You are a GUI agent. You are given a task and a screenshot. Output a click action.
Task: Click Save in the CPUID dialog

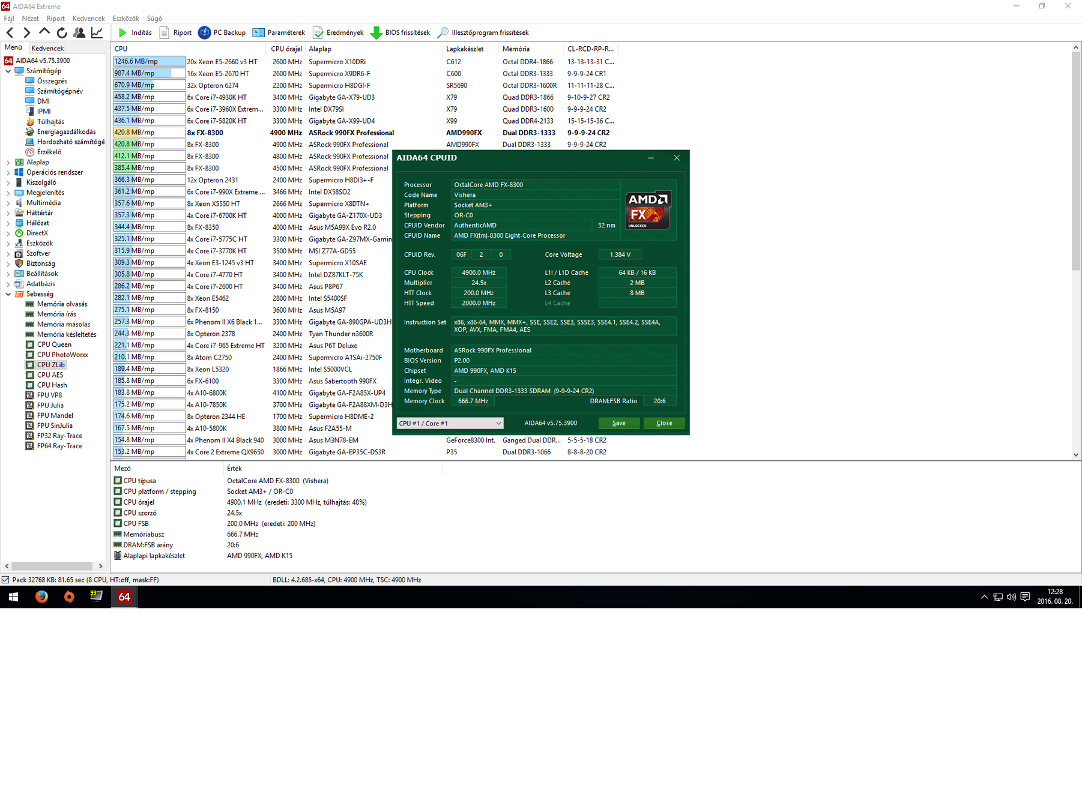(618, 423)
